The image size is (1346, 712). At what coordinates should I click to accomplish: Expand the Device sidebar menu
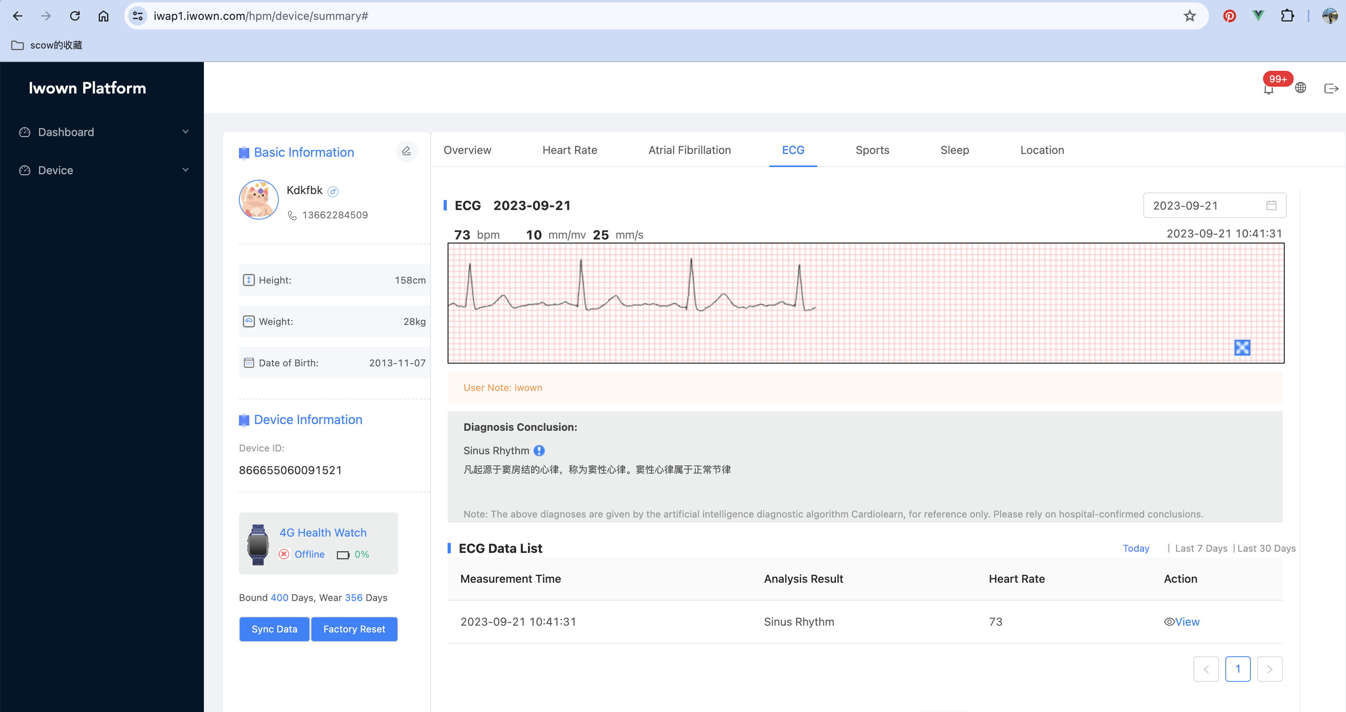103,170
